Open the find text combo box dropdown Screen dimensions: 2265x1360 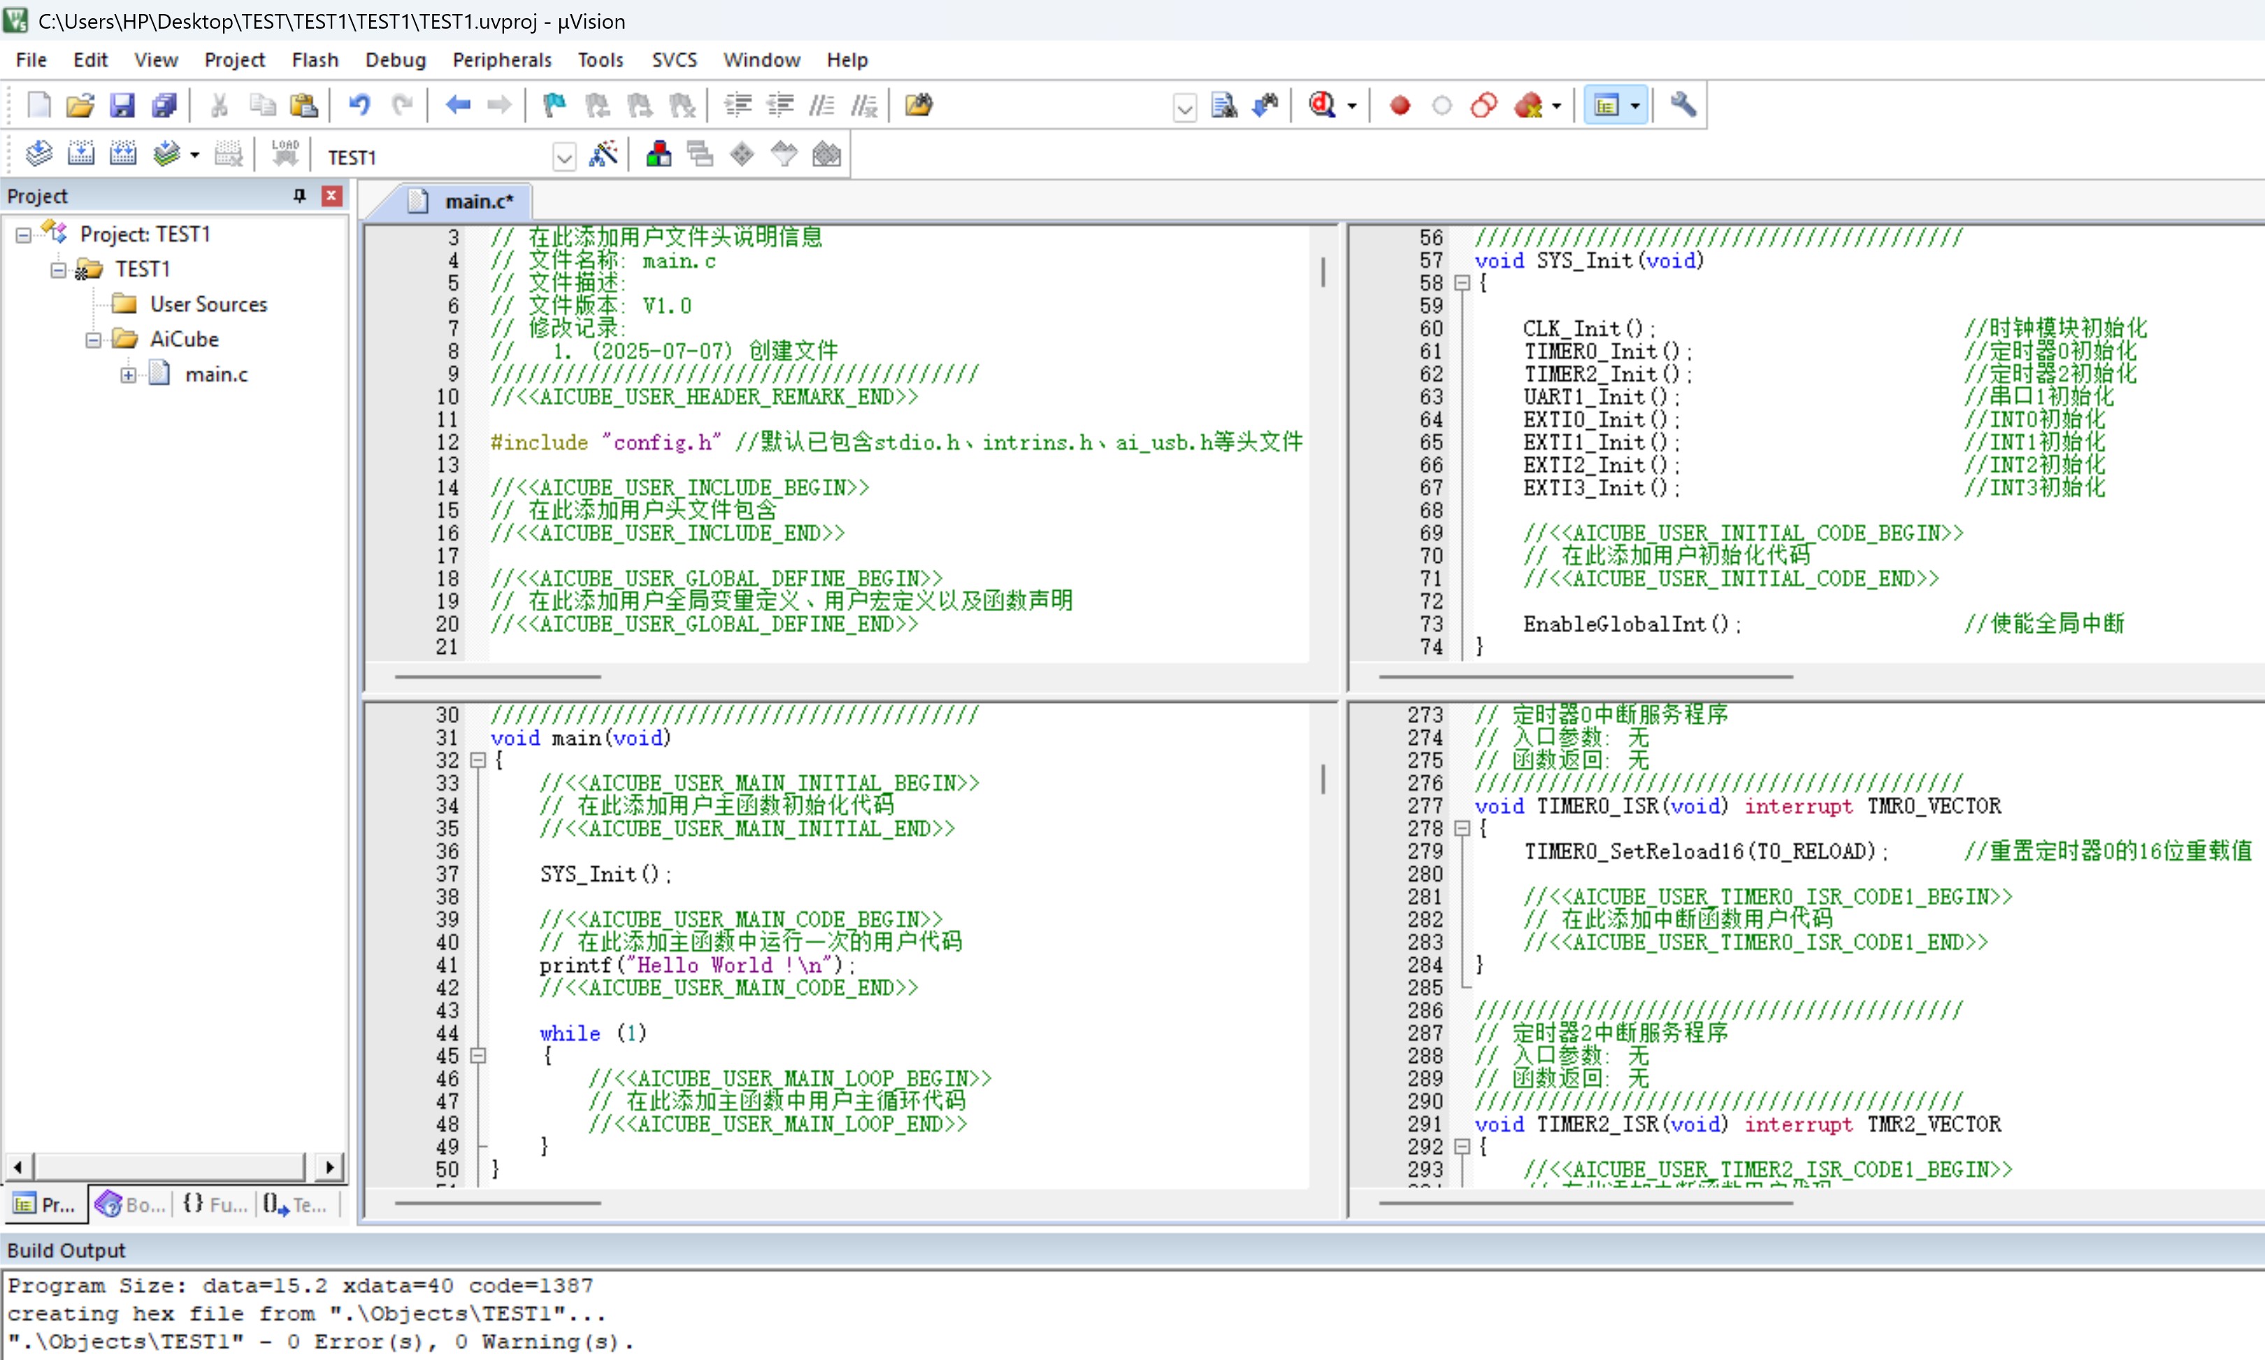(1184, 108)
